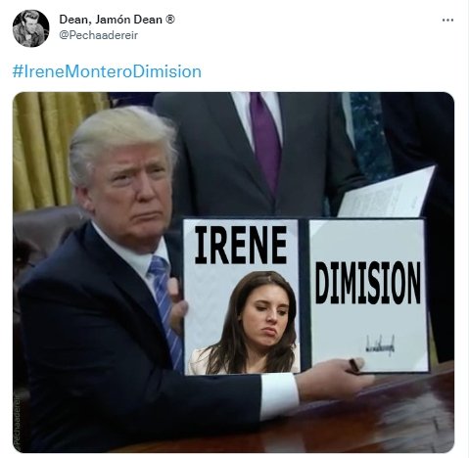Select the DIMISION text on the right page

367,283
